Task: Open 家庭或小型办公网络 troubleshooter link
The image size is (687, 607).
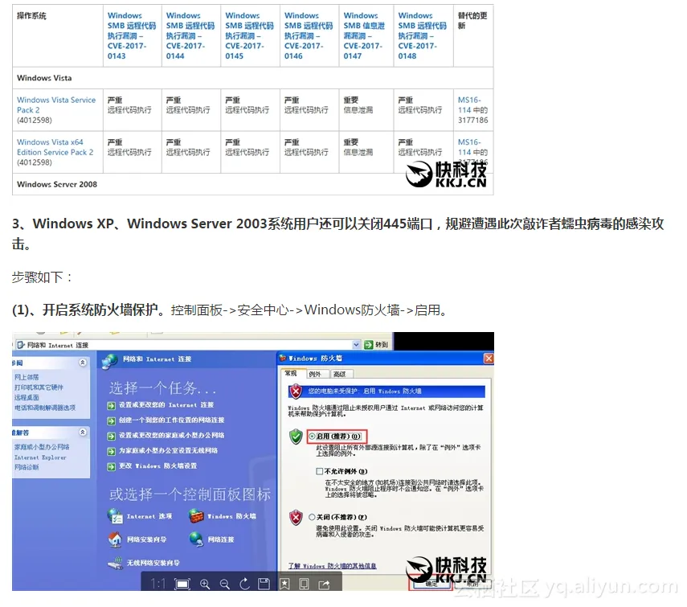Action: 42,447
